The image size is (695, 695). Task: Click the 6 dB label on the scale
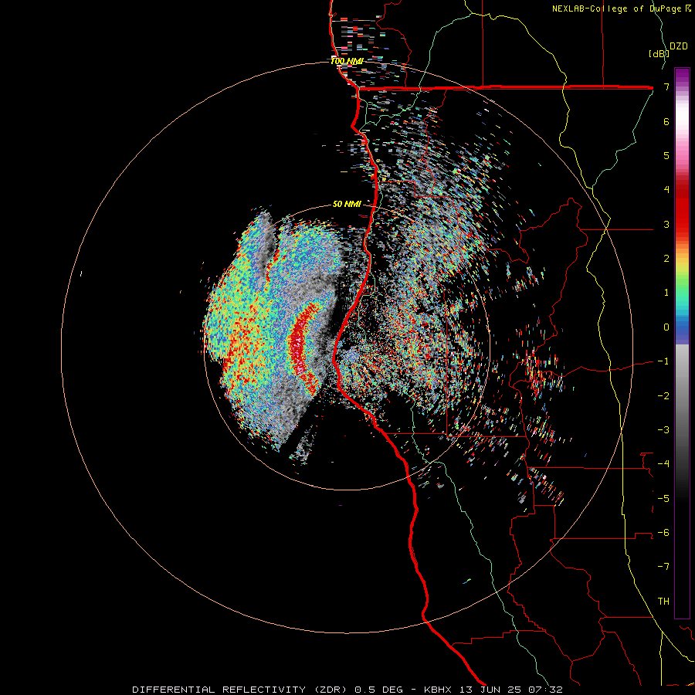coord(666,121)
